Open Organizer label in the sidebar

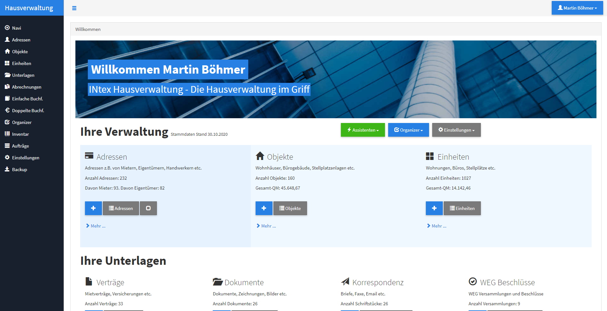tap(22, 122)
